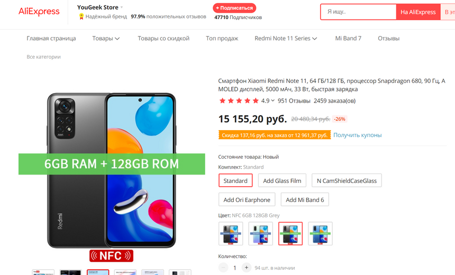Screen dimensions: 455x275
Task: Select the Add Mi Band 6 bundle
Action: (x=305, y=199)
